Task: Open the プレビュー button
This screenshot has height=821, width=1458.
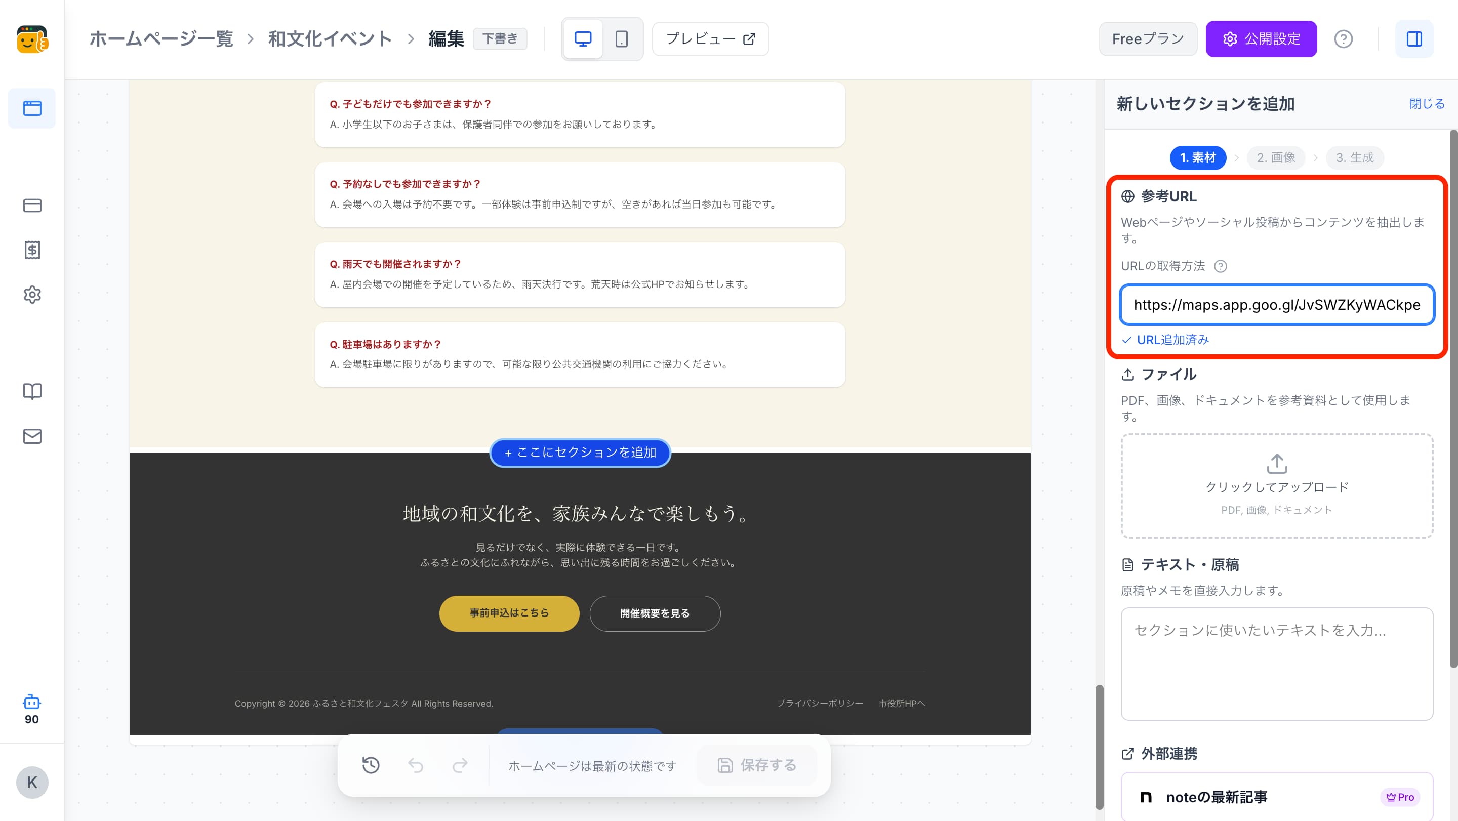Action: click(x=710, y=39)
